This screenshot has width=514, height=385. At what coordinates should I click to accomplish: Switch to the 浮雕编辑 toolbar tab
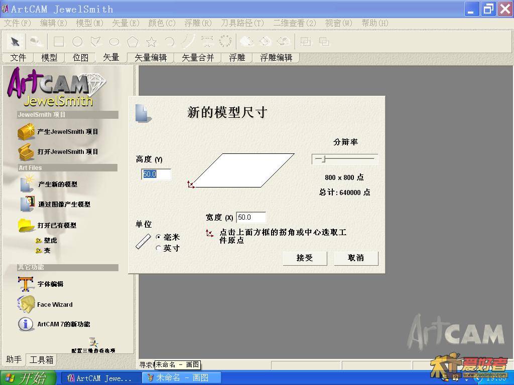pyautogui.click(x=276, y=58)
